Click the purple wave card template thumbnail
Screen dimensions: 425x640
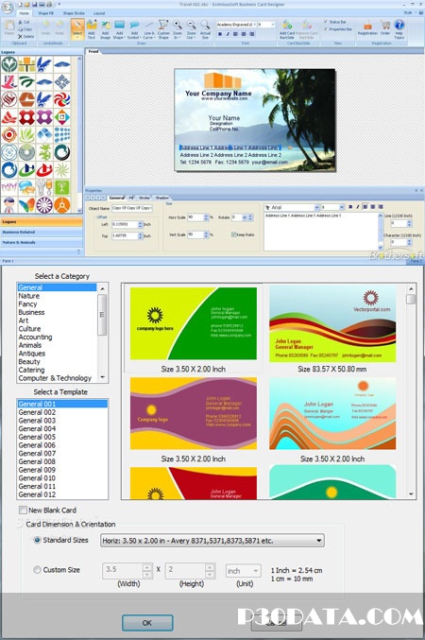[x=194, y=413]
